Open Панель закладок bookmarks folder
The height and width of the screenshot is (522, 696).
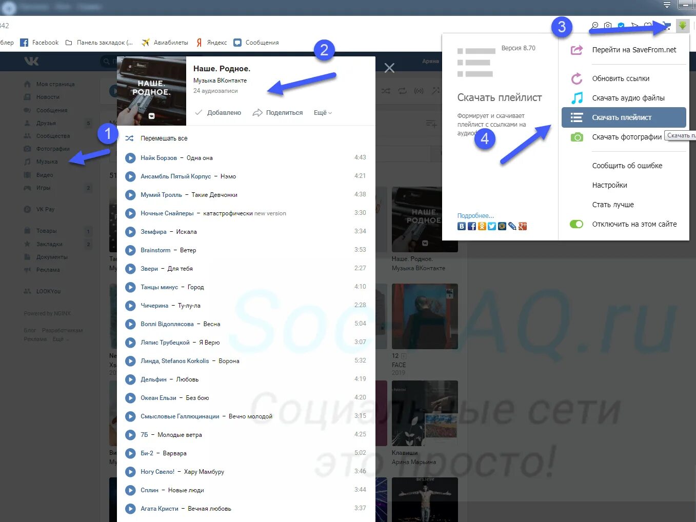pyautogui.click(x=99, y=43)
